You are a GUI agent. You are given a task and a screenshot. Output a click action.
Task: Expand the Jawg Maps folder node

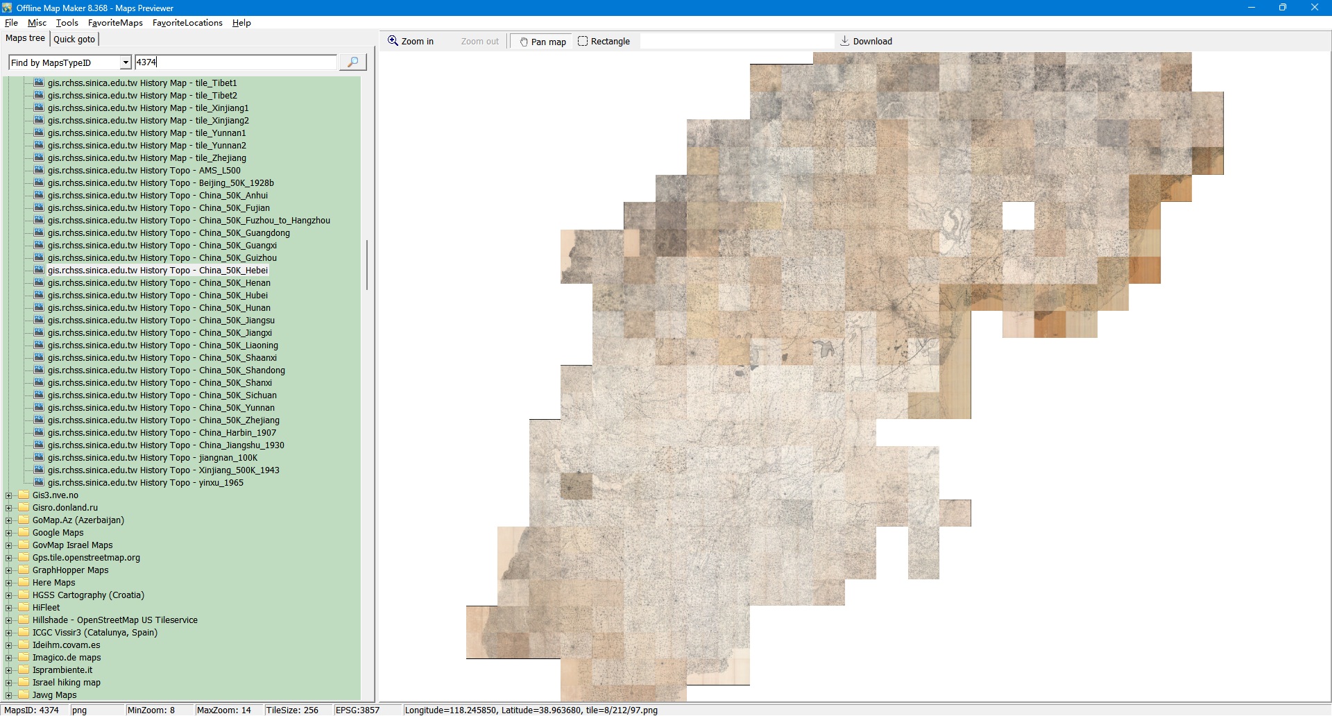[x=9, y=695]
